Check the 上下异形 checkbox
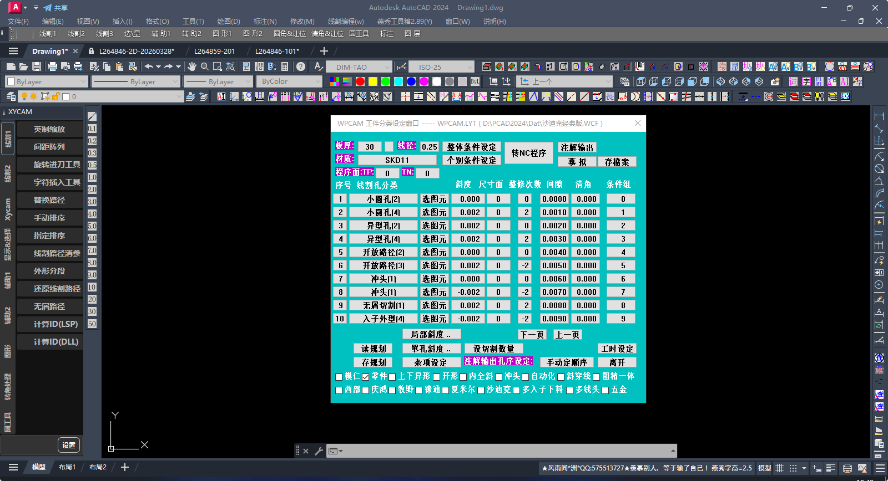 click(x=392, y=377)
